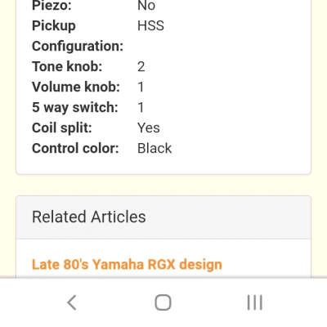Click the Tone knob label
The width and height of the screenshot is (327, 327).
(x=67, y=66)
